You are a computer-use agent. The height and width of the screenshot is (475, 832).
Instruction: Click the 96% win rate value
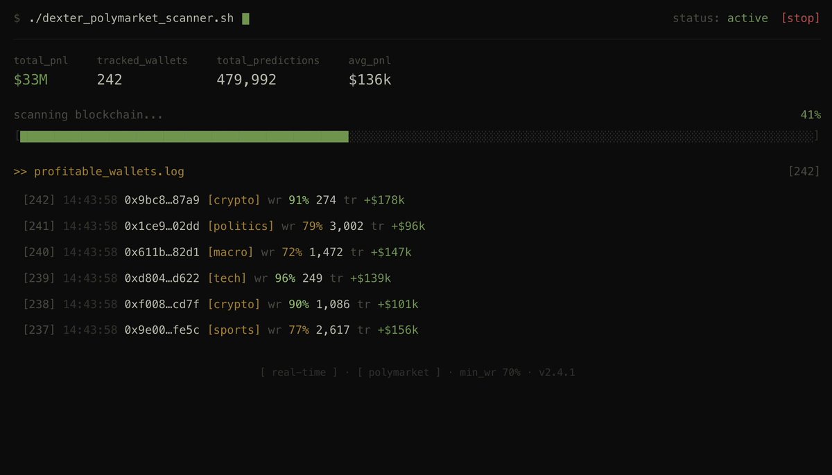[285, 278]
